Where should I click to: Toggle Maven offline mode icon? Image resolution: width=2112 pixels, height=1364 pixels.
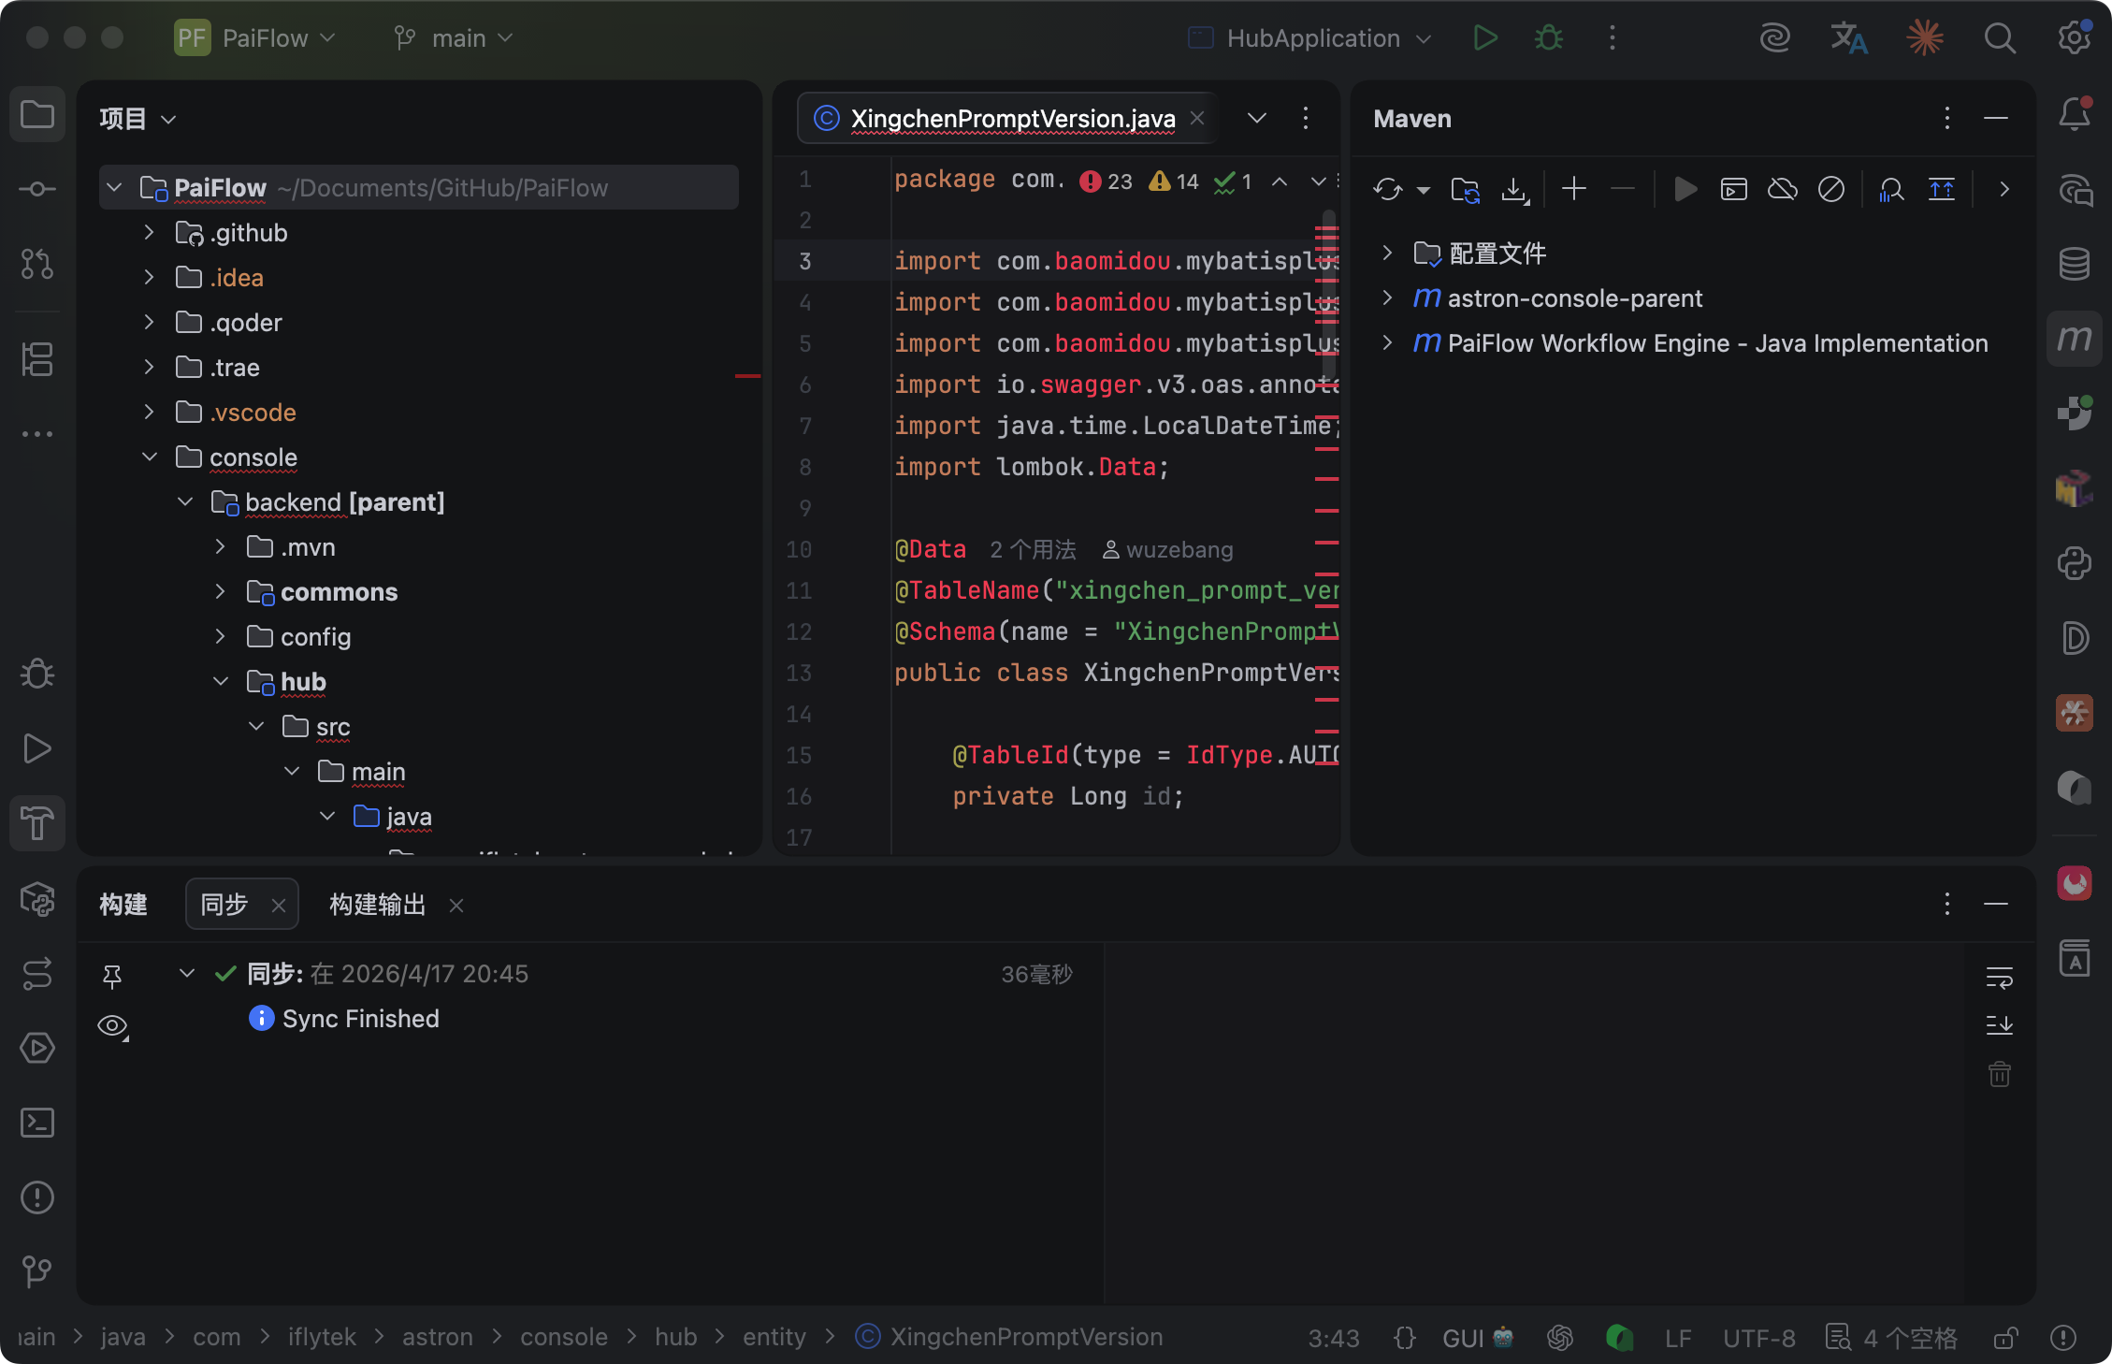click(x=1782, y=190)
